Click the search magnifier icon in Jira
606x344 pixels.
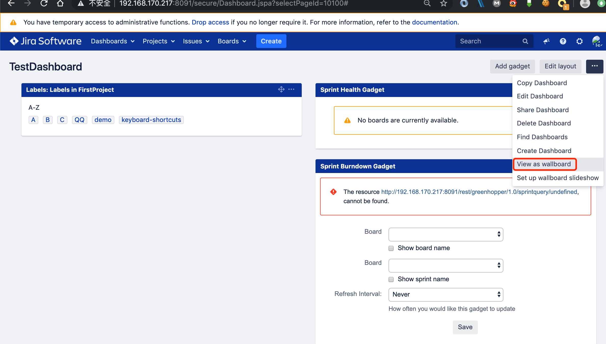coord(525,41)
